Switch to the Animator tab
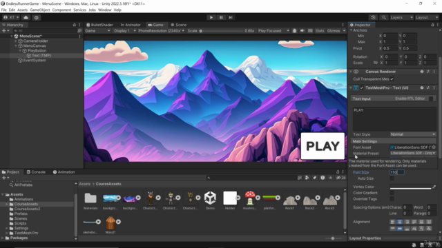Viewport: 442px width, 248px height. tap(131, 25)
